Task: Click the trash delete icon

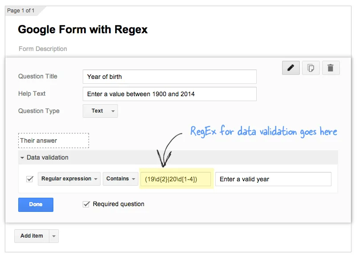Action: tap(331, 68)
